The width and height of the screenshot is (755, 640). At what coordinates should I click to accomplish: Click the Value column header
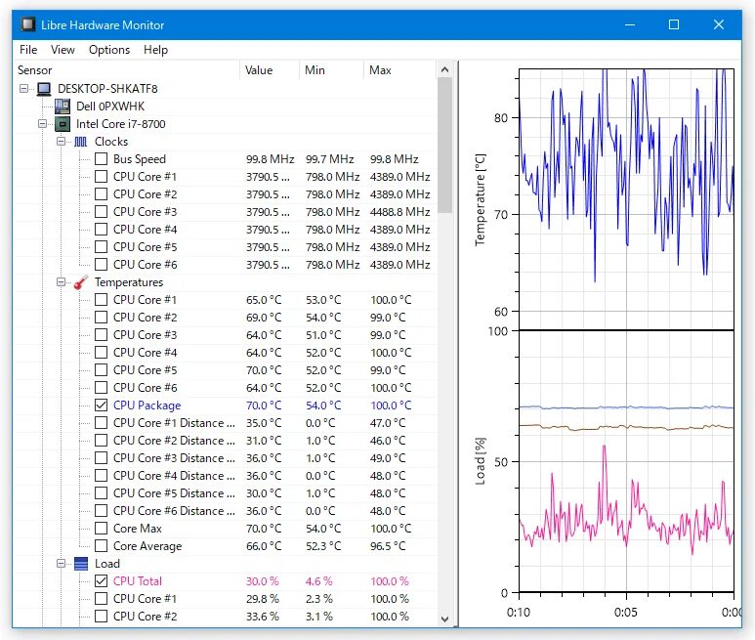(270, 70)
